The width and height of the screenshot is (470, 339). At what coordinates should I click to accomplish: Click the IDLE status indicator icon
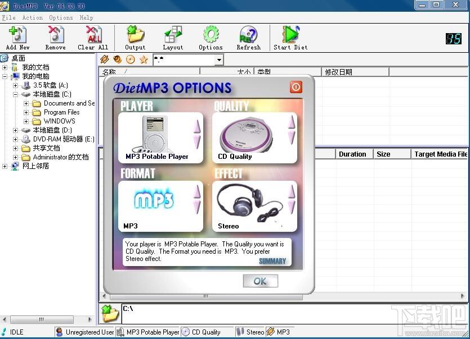(3, 332)
